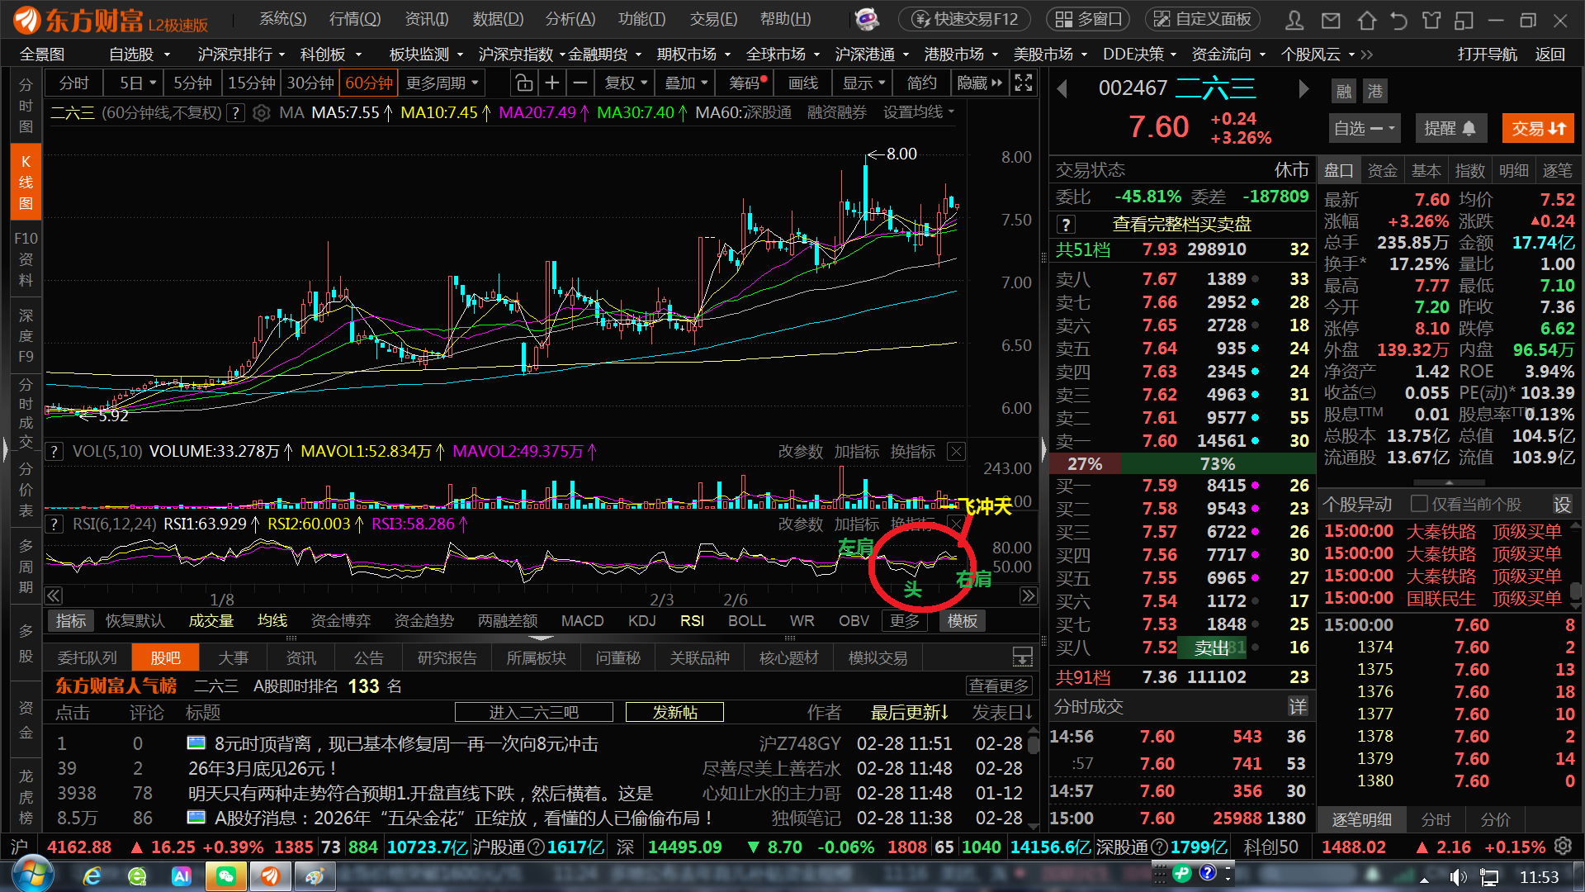Open the mail envelope icon in title bar
Viewport: 1585px width, 892px height.
pos(1331,20)
